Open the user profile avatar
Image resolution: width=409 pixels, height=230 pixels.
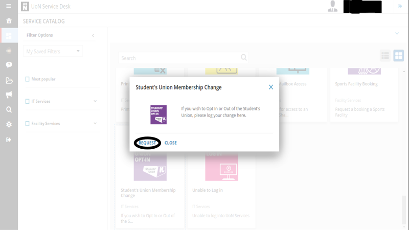(333, 6)
